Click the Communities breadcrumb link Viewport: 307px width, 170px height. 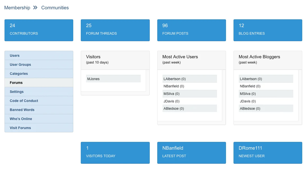(55, 8)
